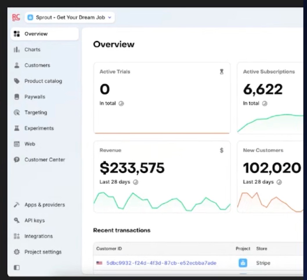The height and width of the screenshot is (280, 307).
Task: Click the blue Sprout app icon
Action: pyautogui.click(x=30, y=17)
